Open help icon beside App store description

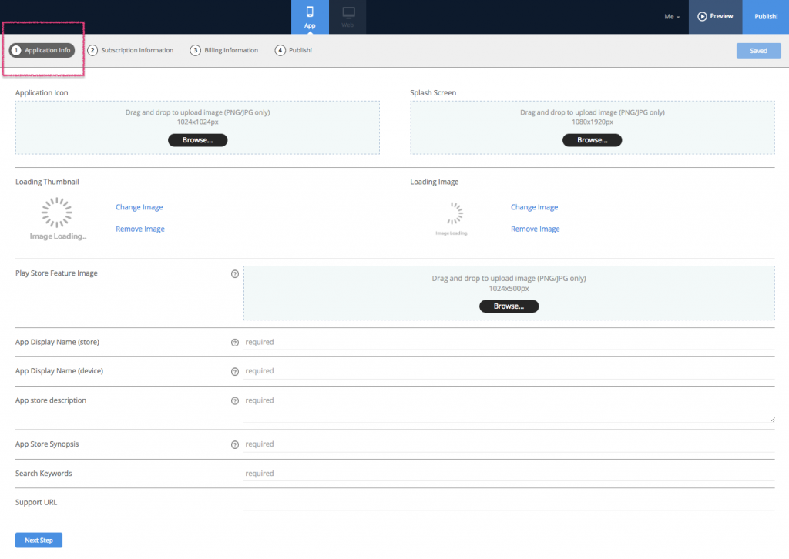pyautogui.click(x=235, y=400)
